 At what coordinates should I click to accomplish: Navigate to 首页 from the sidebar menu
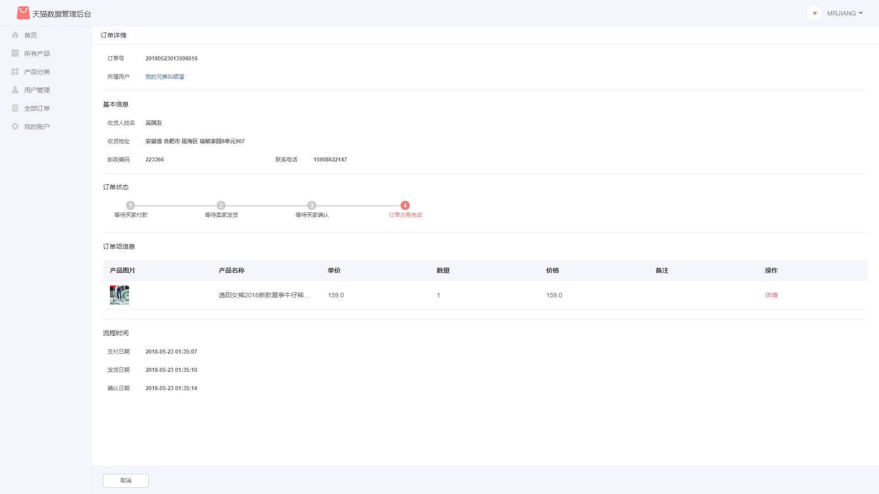[x=30, y=35]
